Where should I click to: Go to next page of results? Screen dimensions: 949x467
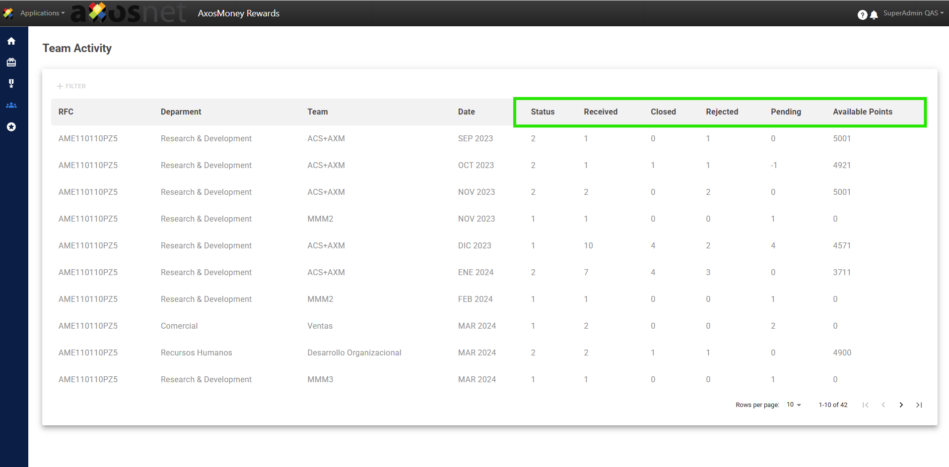point(901,405)
